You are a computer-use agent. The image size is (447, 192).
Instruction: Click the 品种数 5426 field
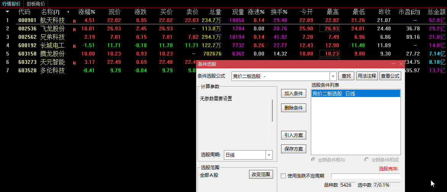[347, 185]
